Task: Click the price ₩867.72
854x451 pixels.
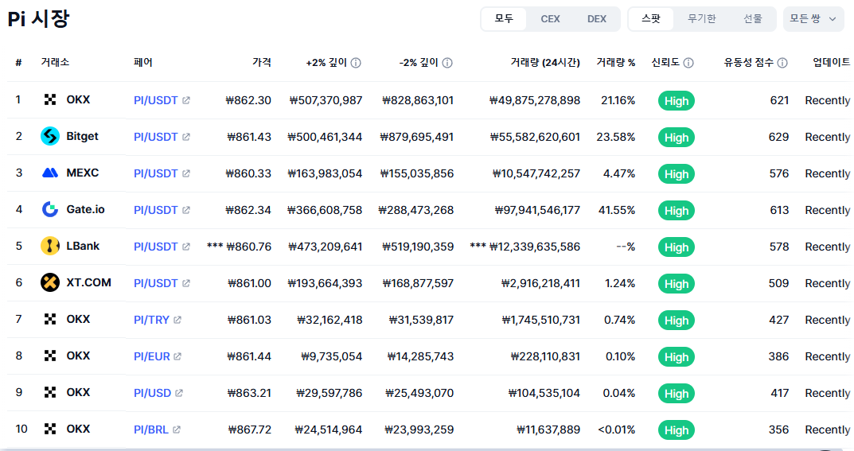Action: point(249,430)
